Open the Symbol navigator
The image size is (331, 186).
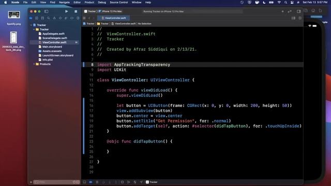[x=42, y=18]
